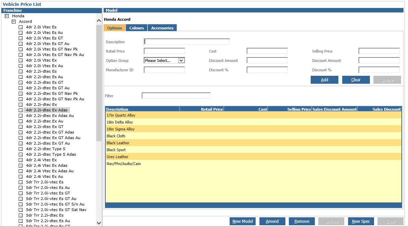Focus the Manufacturer ID input field

pyautogui.click(x=164, y=70)
